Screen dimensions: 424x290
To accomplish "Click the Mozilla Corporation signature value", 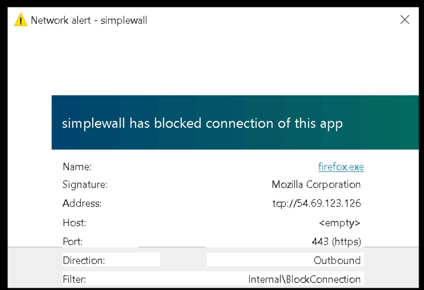I will click(317, 185).
